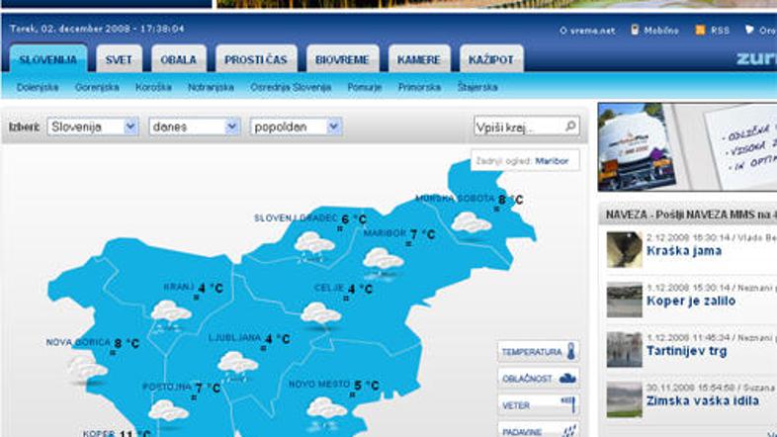Switch to the SLOVENIJA tab
This screenshot has height=437, width=777.
[48, 59]
